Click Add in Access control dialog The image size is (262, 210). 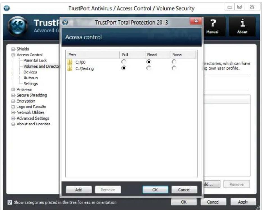click(79, 190)
